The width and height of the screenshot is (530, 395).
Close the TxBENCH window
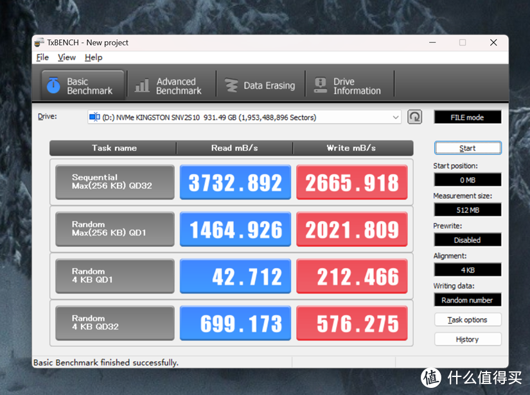[x=493, y=42]
